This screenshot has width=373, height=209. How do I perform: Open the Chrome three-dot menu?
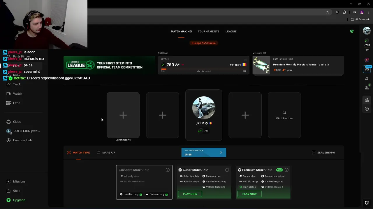point(369,12)
